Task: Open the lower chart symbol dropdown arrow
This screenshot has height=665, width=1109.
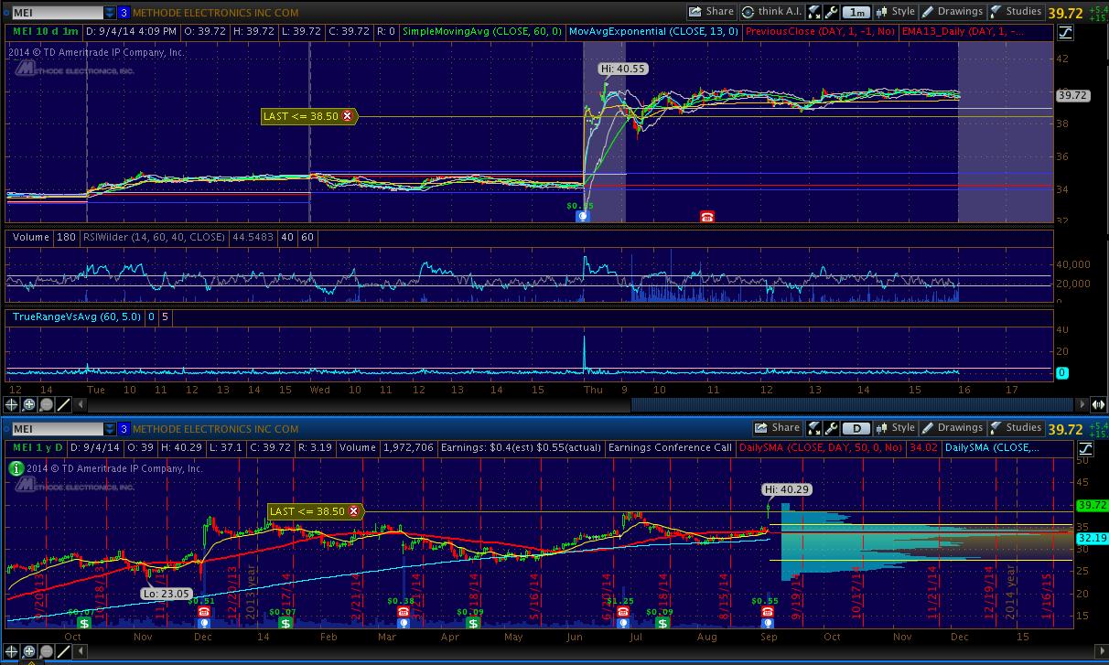Action: point(110,428)
